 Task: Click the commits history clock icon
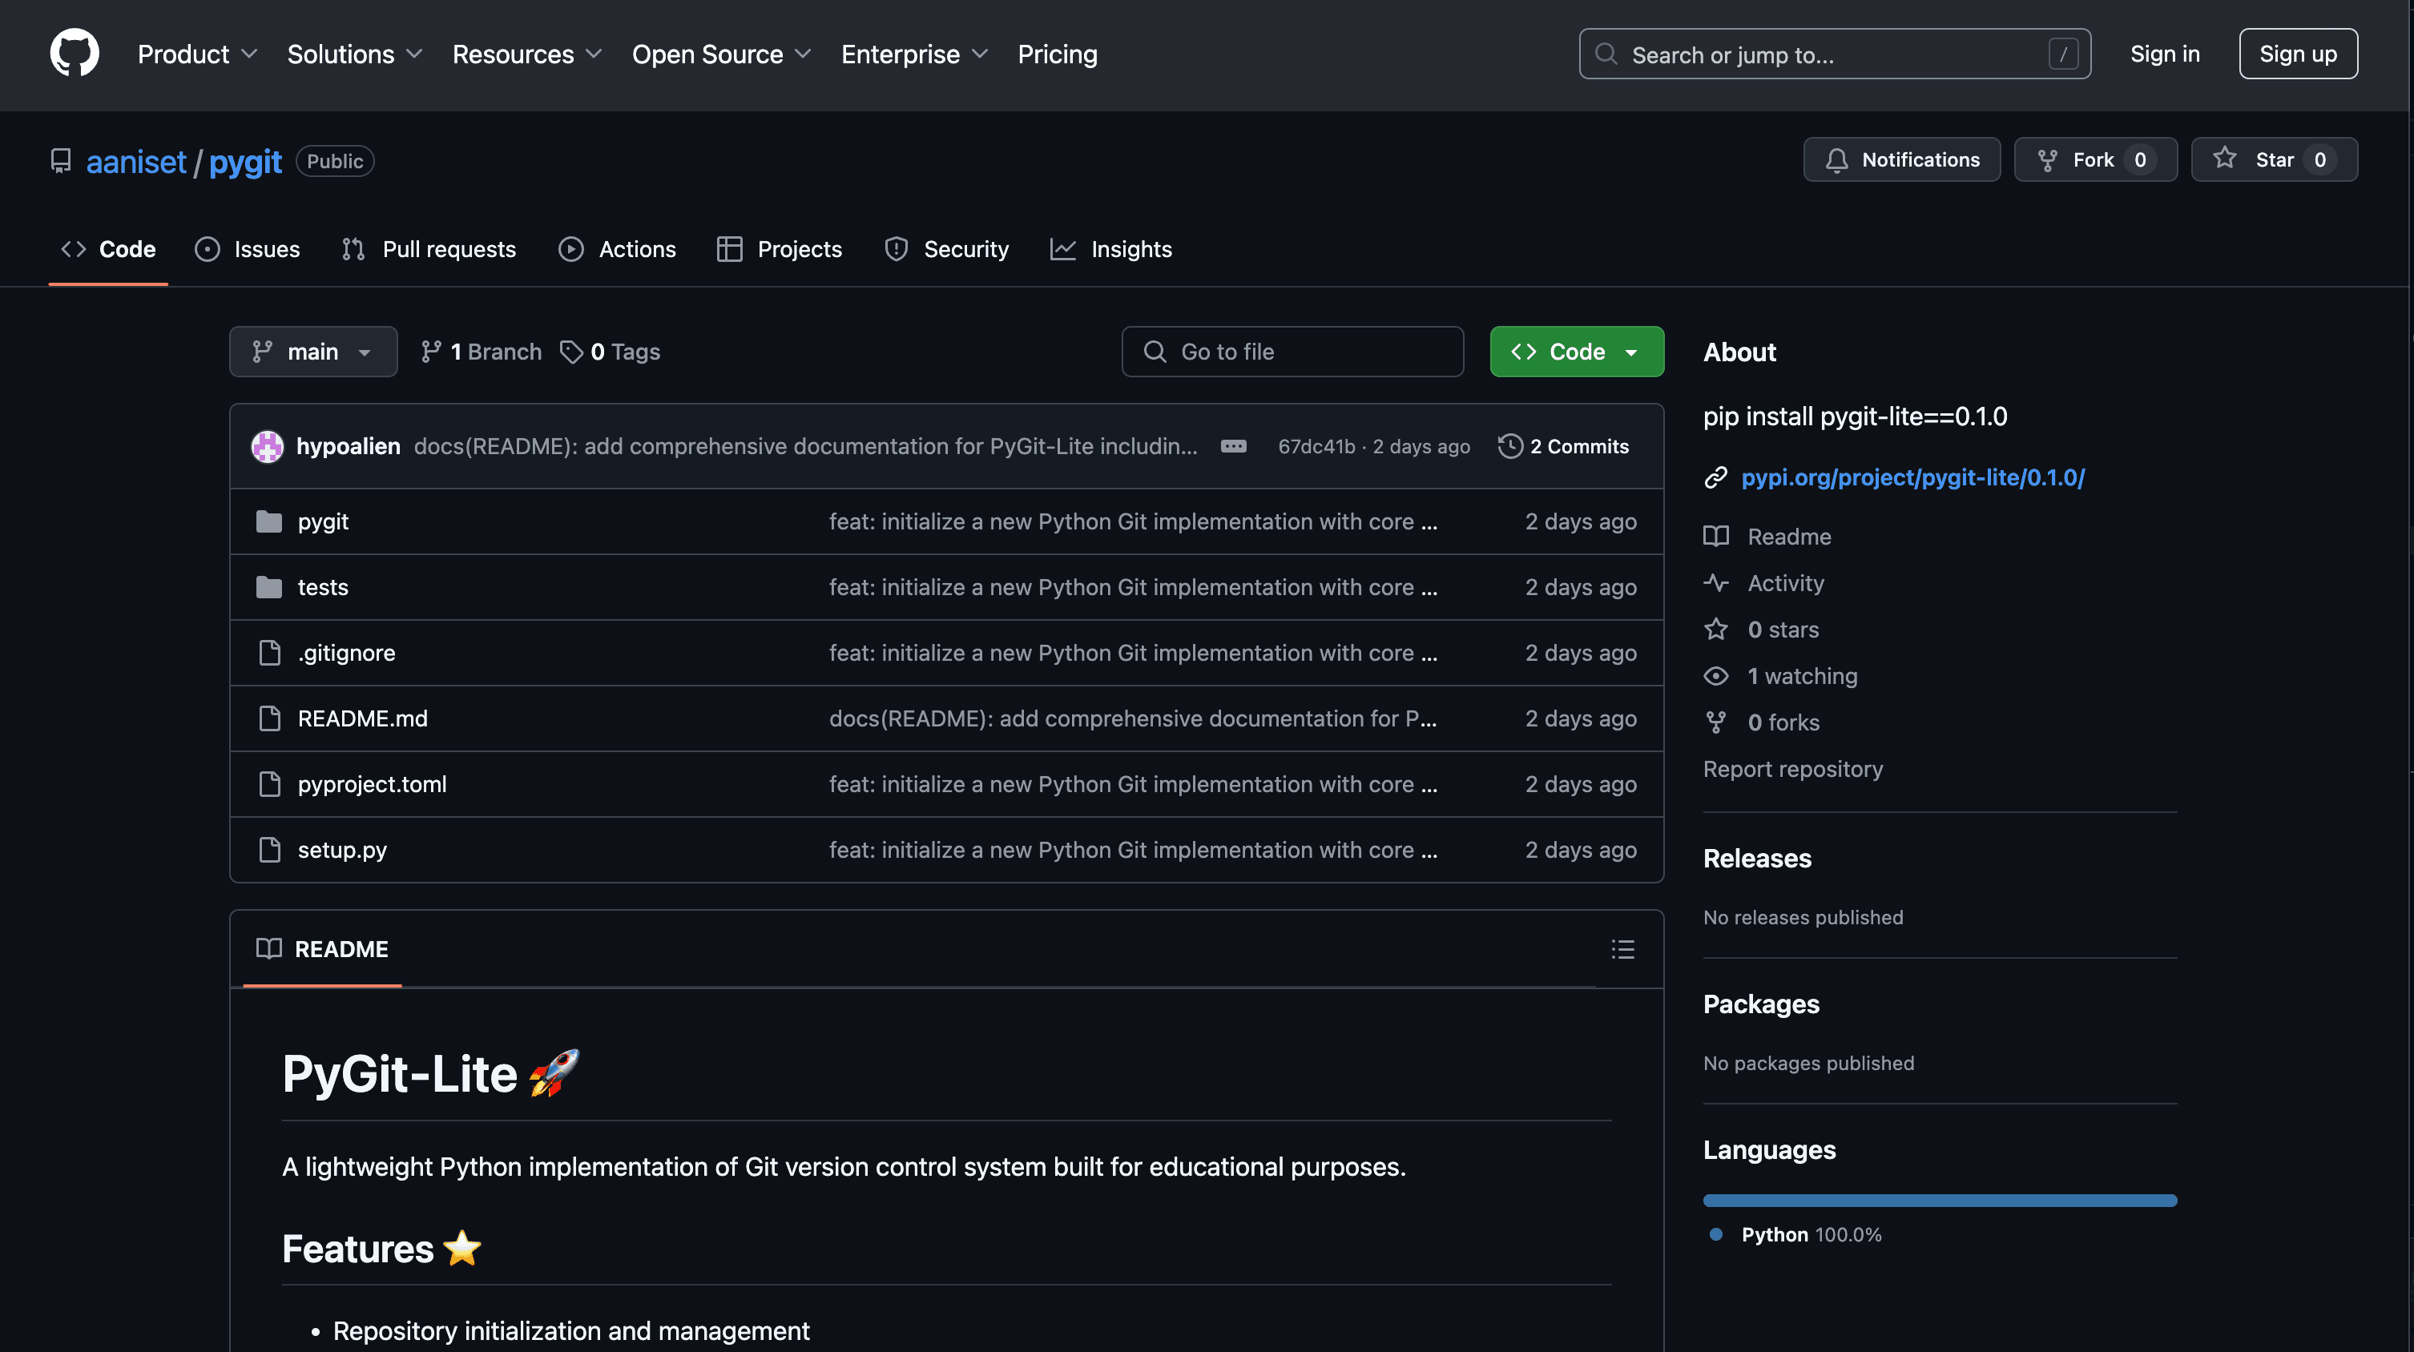point(1509,446)
